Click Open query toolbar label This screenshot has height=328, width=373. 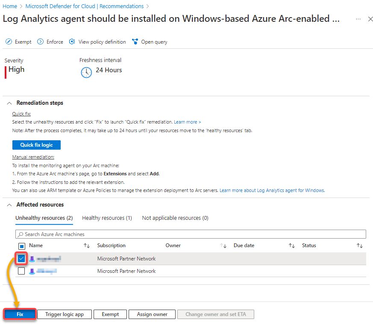click(x=154, y=42)
